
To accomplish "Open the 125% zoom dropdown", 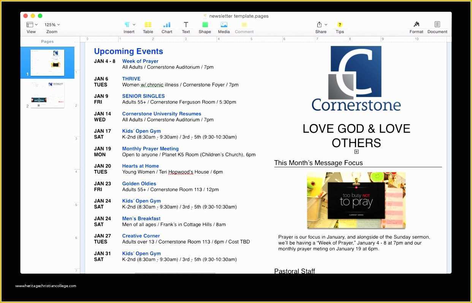I will 52,25.
